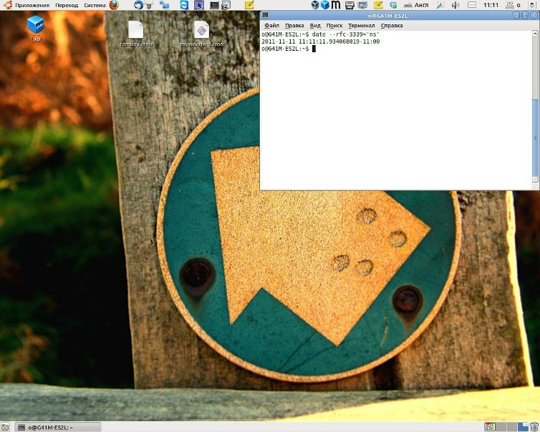Launch Firefox from the top panel
Viewport: 540px width, 432px height.
coord(114,5)
